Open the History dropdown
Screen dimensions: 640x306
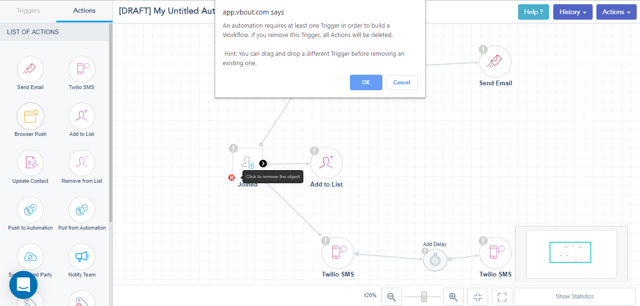click(x=573, y=12)
